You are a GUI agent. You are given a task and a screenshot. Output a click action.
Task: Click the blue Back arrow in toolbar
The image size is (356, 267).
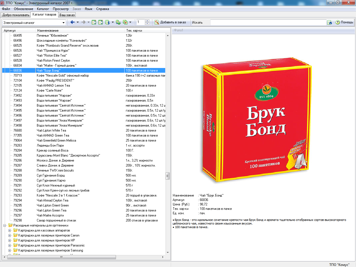72,22
